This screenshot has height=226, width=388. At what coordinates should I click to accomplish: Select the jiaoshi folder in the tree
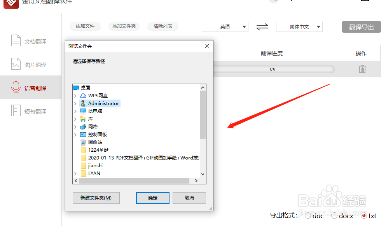click(95, 165)
